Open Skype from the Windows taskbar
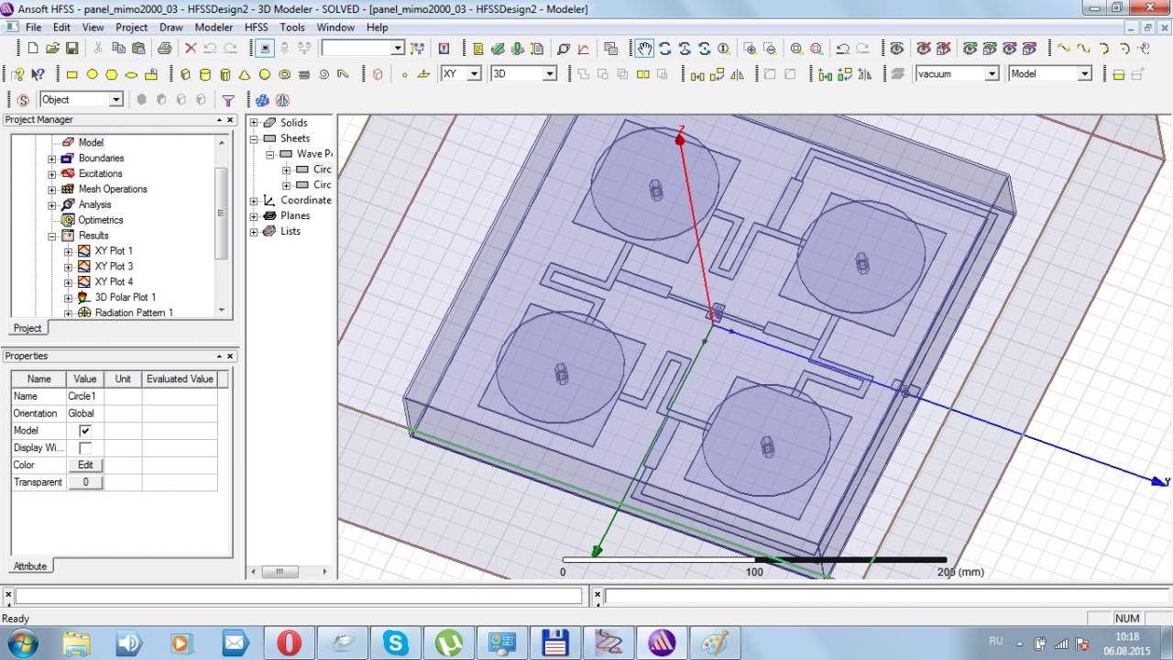Image resolution: width=1173 pixels, height=660 pixels. click(396, 642)
